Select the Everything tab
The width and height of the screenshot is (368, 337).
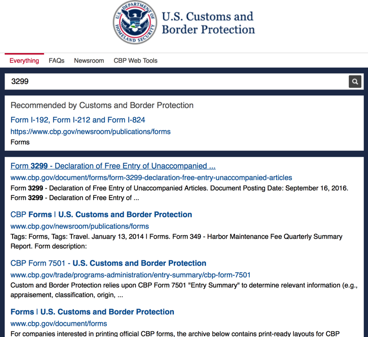[24, 60]
